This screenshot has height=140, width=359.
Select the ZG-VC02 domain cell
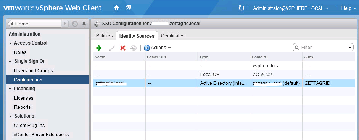click(276, 75)
